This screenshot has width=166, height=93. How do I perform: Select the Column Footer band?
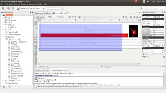tap(14, 81)
